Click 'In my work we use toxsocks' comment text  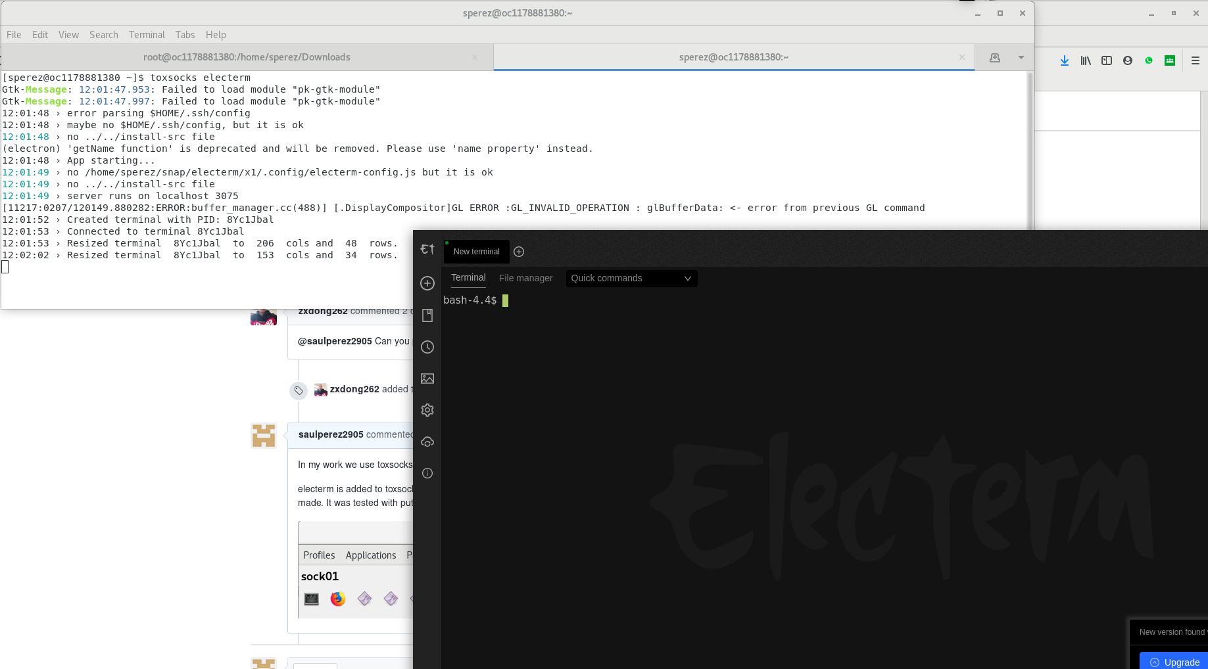click(x=355, y=465)
